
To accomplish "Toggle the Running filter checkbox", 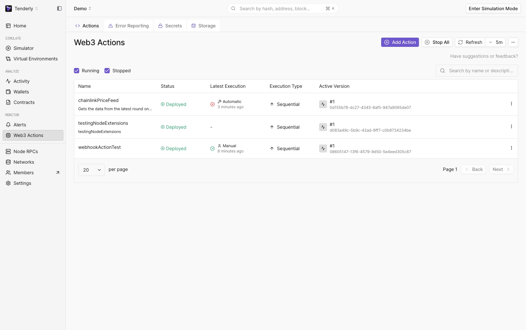I will [77, 71].
